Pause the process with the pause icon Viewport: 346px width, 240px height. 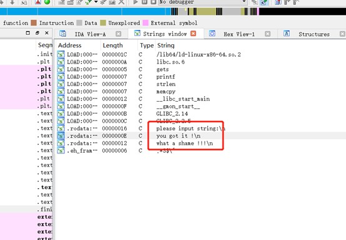144,2
